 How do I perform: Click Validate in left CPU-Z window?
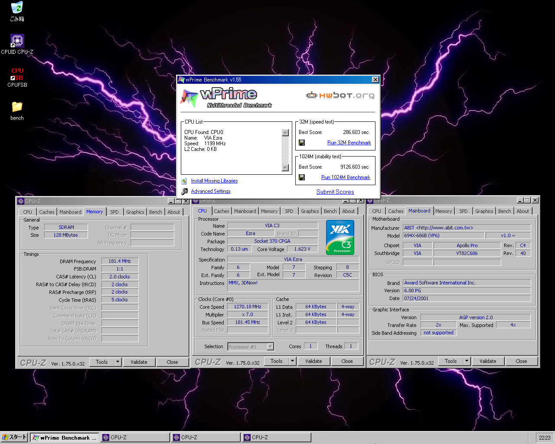pos(139,362)
